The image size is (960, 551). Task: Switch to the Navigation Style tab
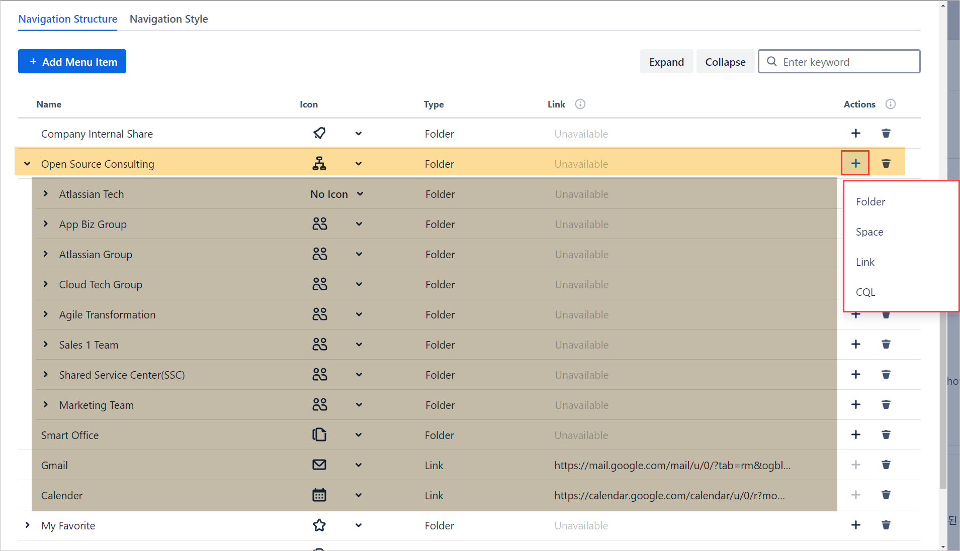coord(168,19)
